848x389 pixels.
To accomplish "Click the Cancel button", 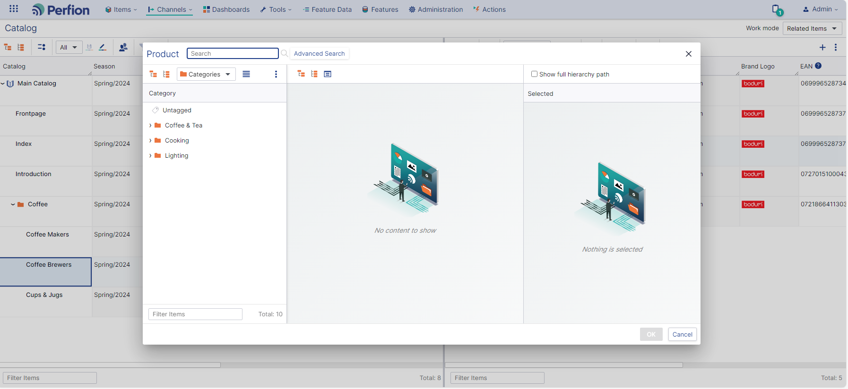I will (682, 334).
